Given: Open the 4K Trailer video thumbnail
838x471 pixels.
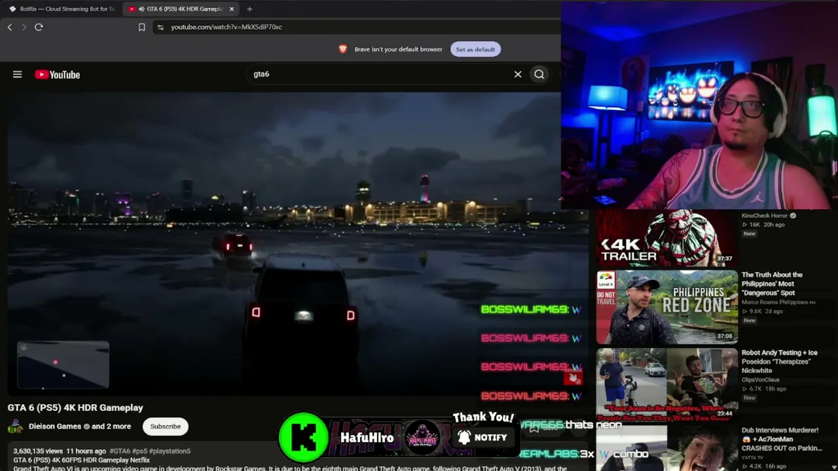Looking at the screenshot, I should [666, 238].
